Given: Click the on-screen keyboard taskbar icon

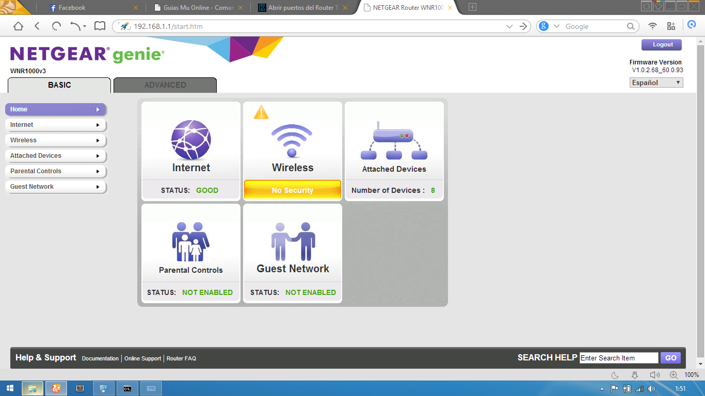Looking at the screenshot, I should [x=151, y=388].
